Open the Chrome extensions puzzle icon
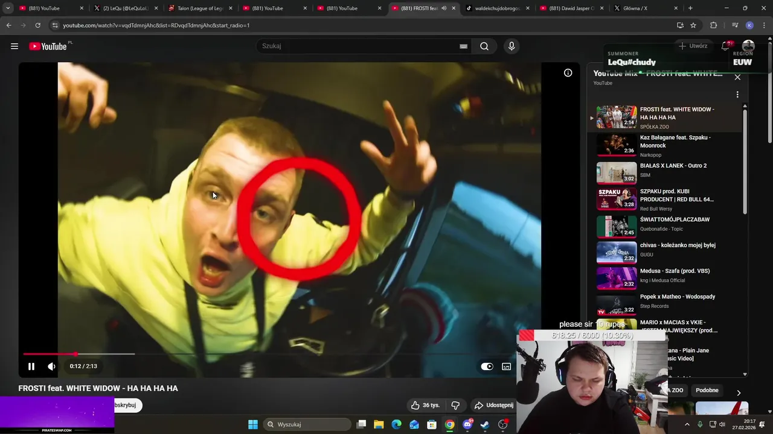This screenshot has width=773, height=434. click(x=713, y=25)
